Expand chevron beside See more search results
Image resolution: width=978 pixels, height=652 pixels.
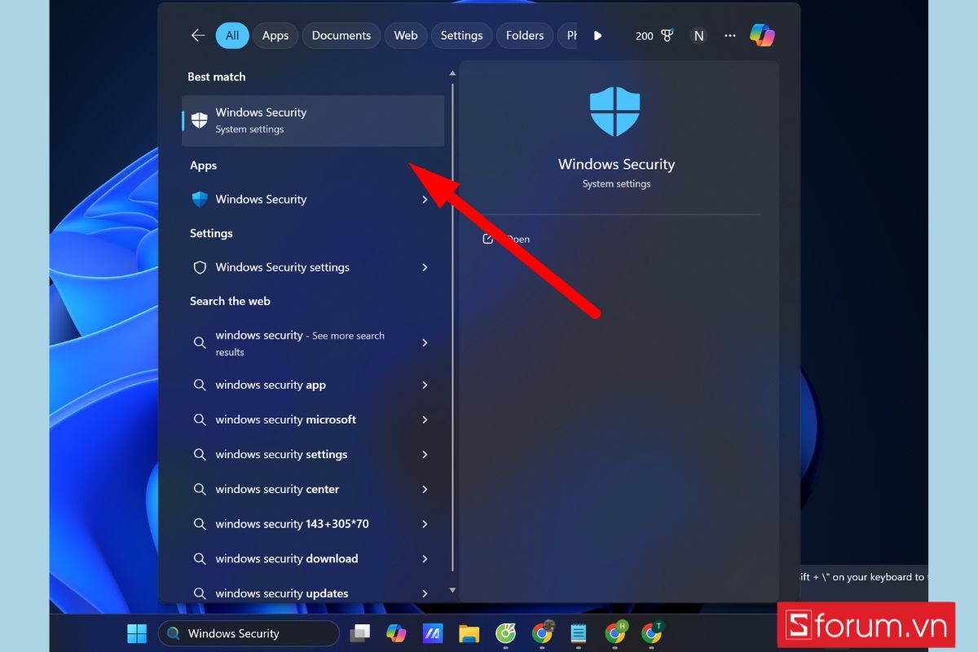(x=425, y=343)
